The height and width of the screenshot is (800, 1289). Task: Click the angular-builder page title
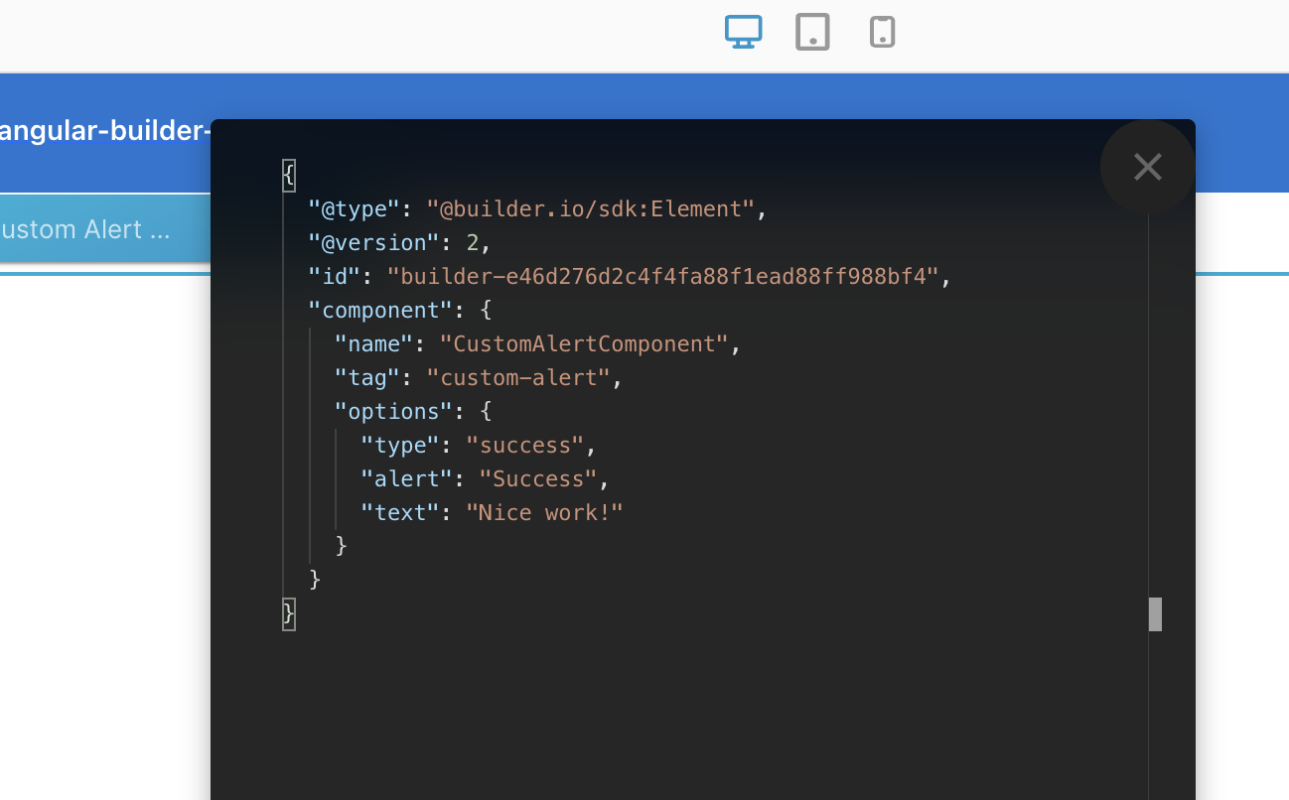coord(103,131)
